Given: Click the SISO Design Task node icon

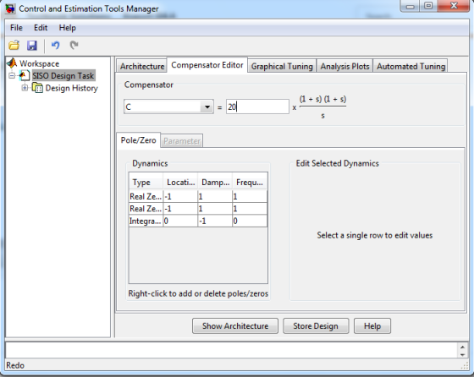Looking at the screenshot, I should [25, 75].
